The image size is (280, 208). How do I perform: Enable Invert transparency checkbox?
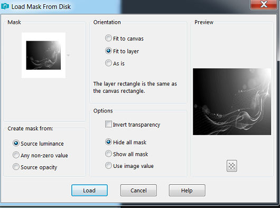[x=108, y=124]
